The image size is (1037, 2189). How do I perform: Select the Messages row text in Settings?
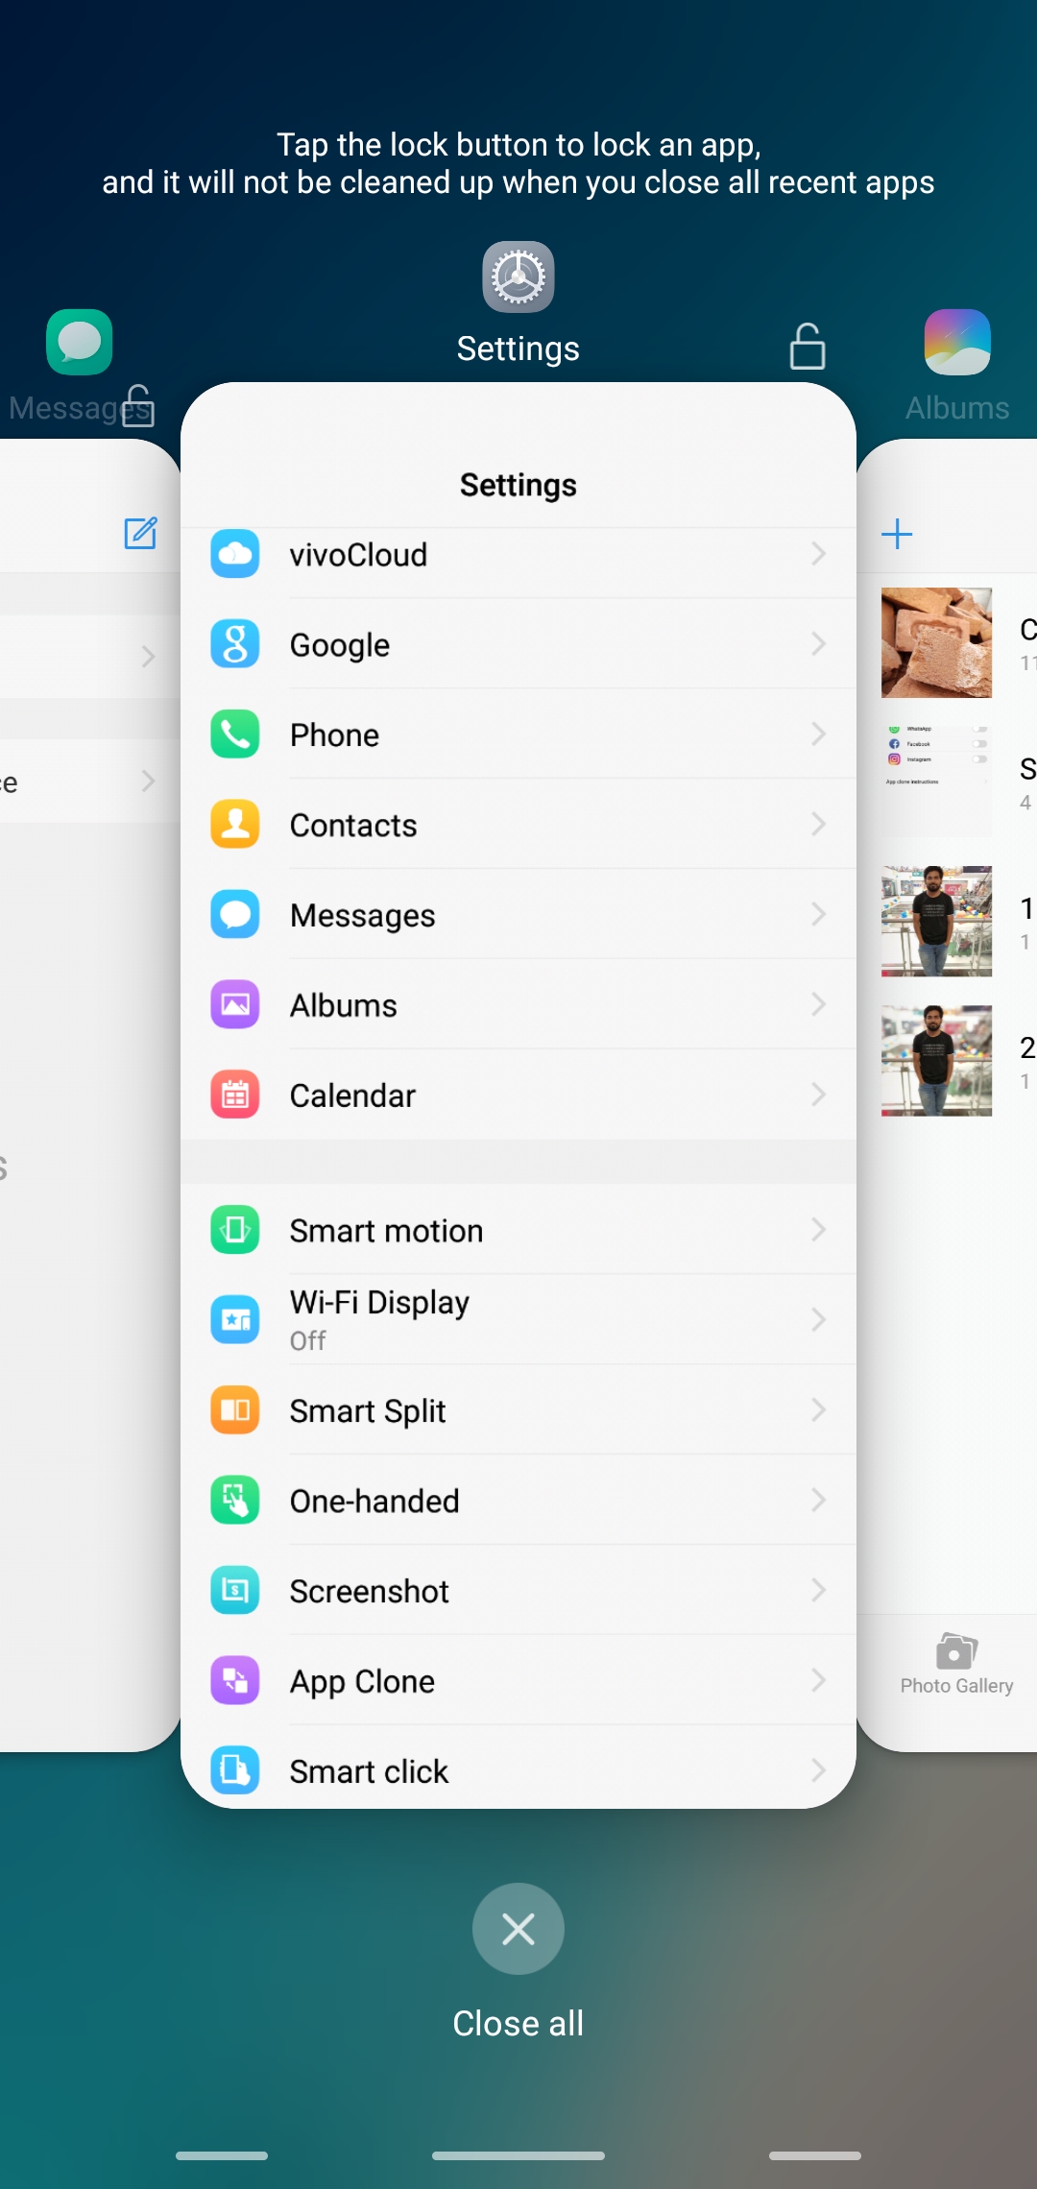(x=363, y=916)
